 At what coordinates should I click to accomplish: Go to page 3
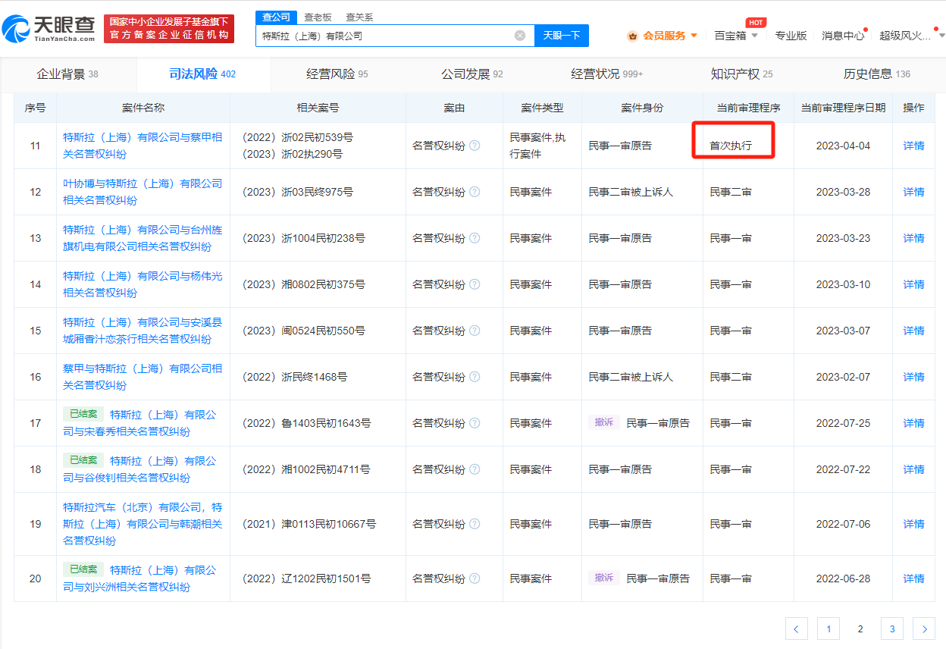point(891,629)
